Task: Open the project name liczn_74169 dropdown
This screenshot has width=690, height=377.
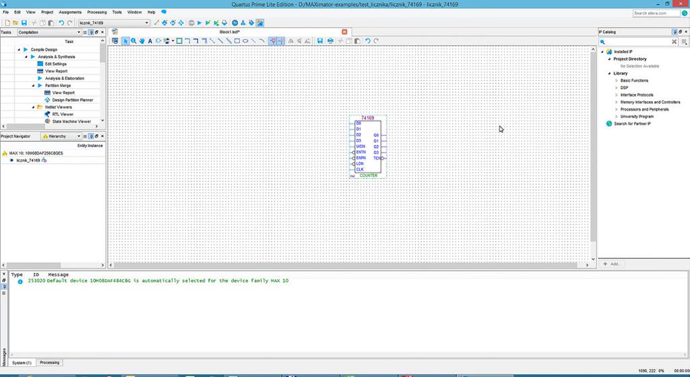Action: tap(114, 23)
